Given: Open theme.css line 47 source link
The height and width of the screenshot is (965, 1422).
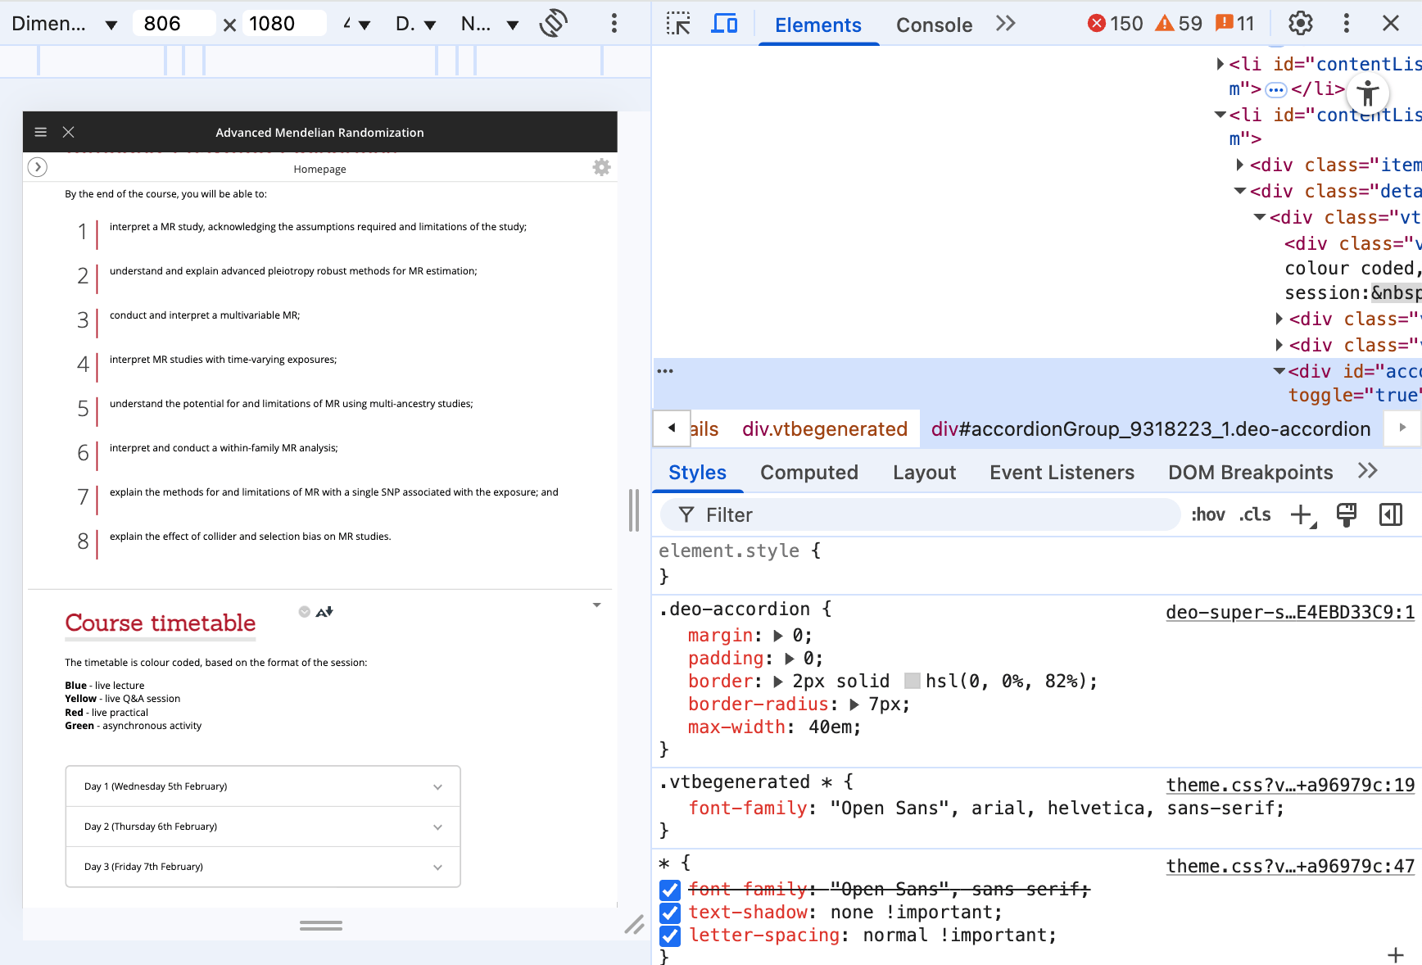Looking at the screenshot, I should click(1290, 867).
